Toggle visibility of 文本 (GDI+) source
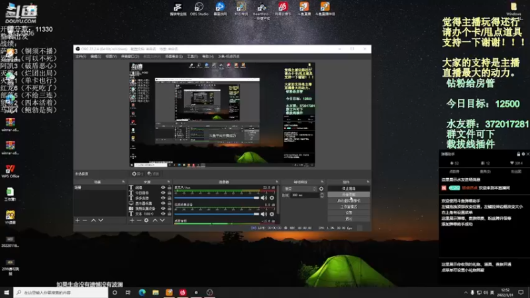Screen dimensions: 530x298 (x=163, y=214)
